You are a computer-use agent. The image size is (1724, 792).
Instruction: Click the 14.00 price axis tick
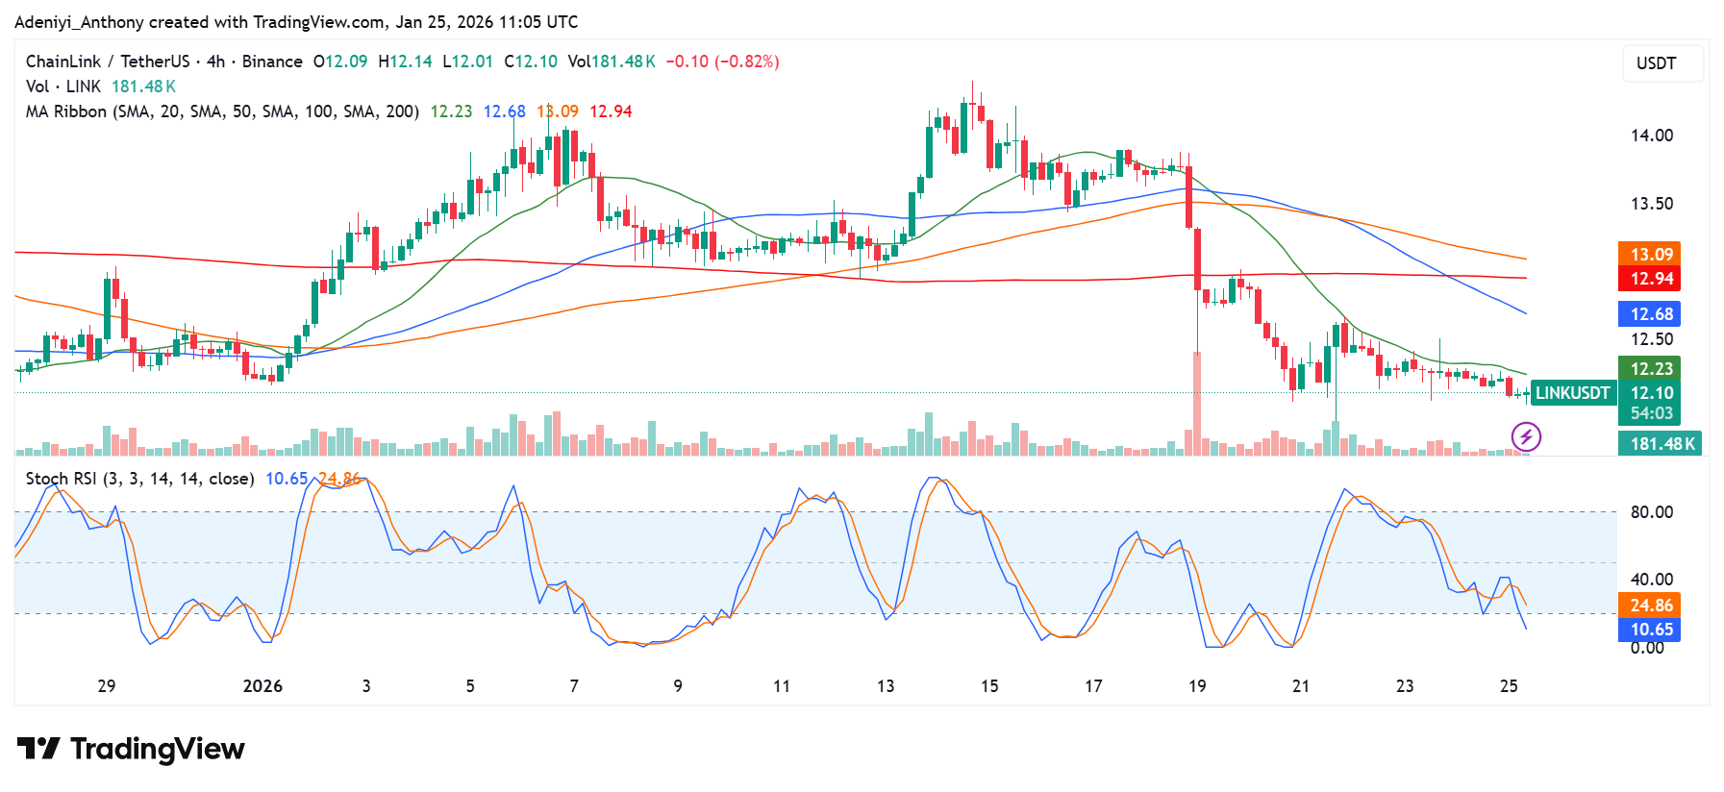click(x=1651, y=136)
